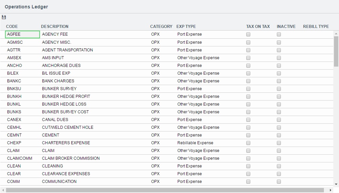Toggle Tax on Tax for CANAL DUES
The height and width of the screenshot is (193, 339).
click(x=248, y=120)
